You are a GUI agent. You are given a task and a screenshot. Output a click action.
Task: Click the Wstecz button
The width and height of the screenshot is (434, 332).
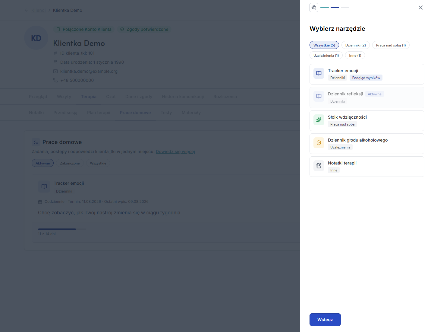[x=325, y=320]
